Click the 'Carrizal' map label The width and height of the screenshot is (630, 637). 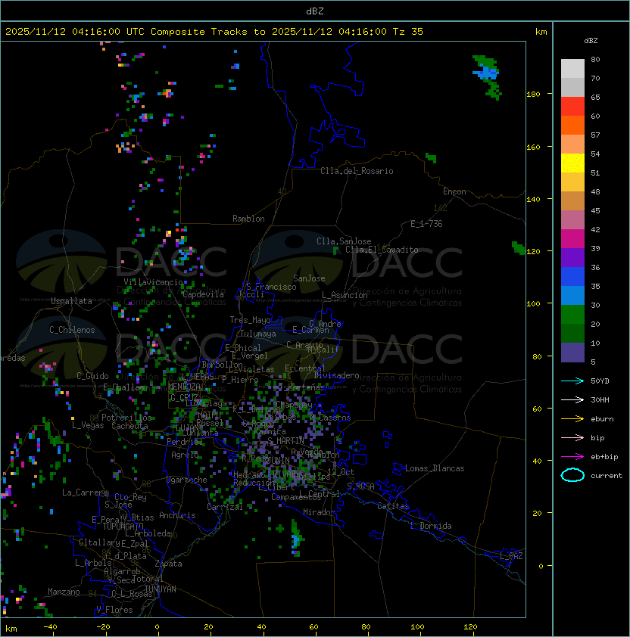[225, 507]
